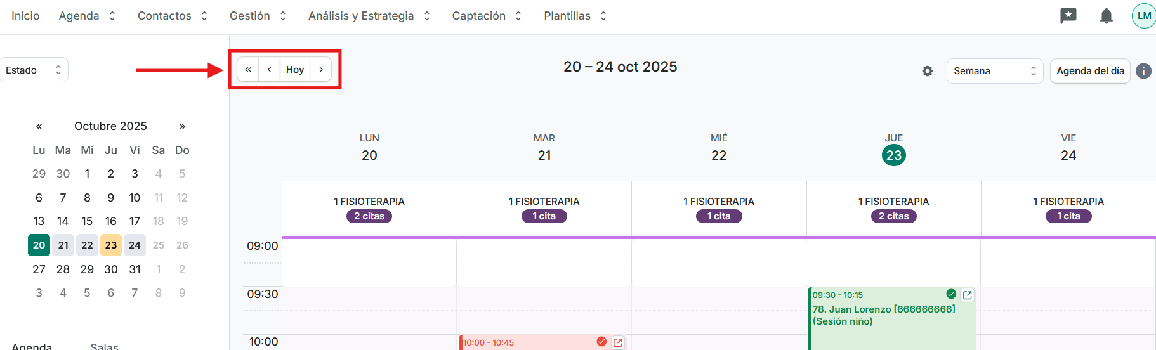The image size is (1156, 350).
Task: Click the Inicio menu item
Action: pyautogui.click(x=25, y=16)
